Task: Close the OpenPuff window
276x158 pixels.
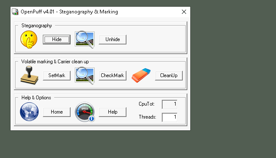Action: point(184,12)
